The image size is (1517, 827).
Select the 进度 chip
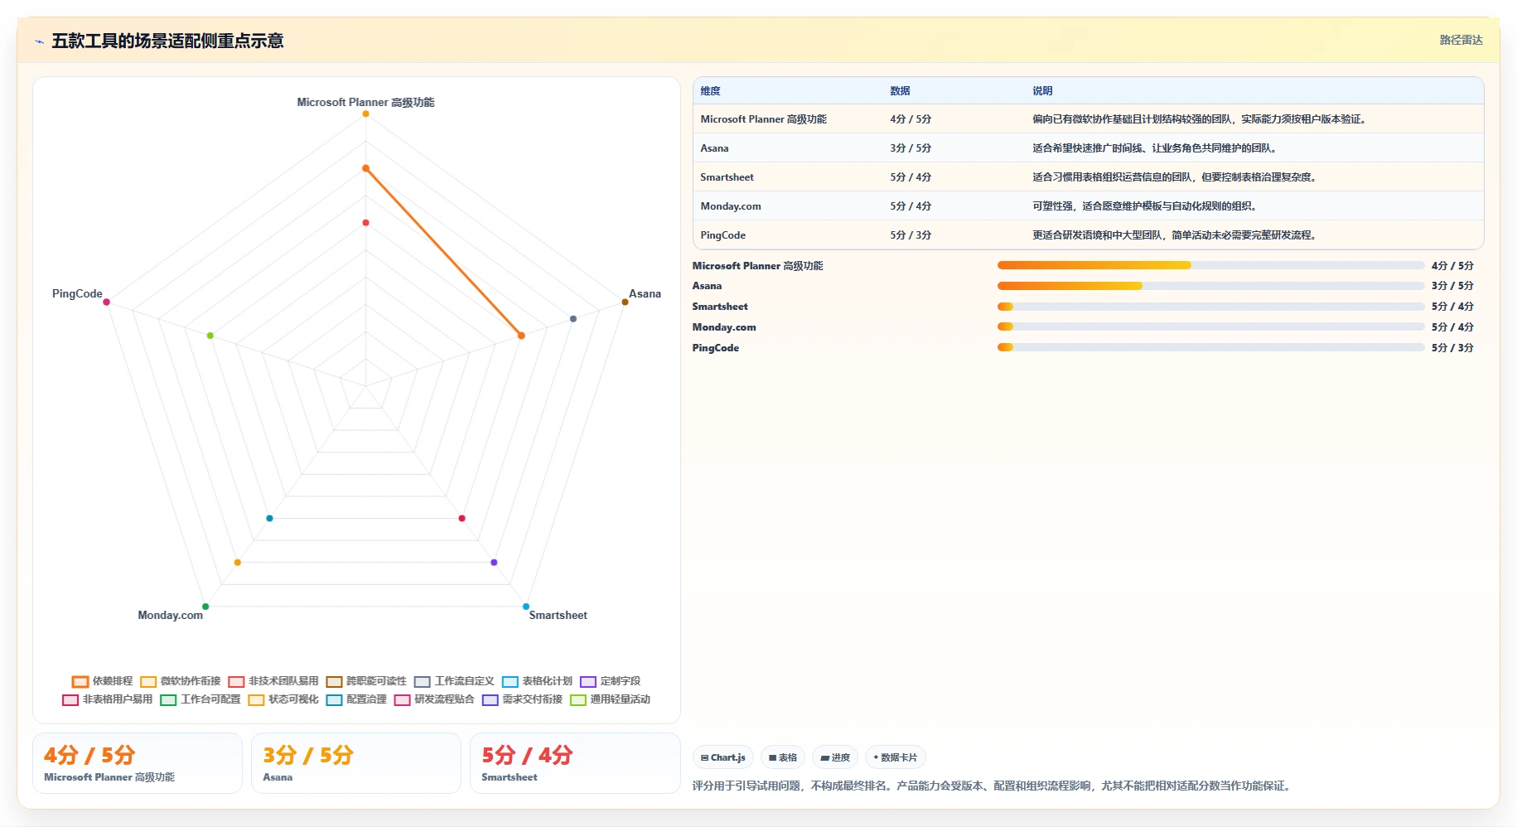[x=835, y=757]
